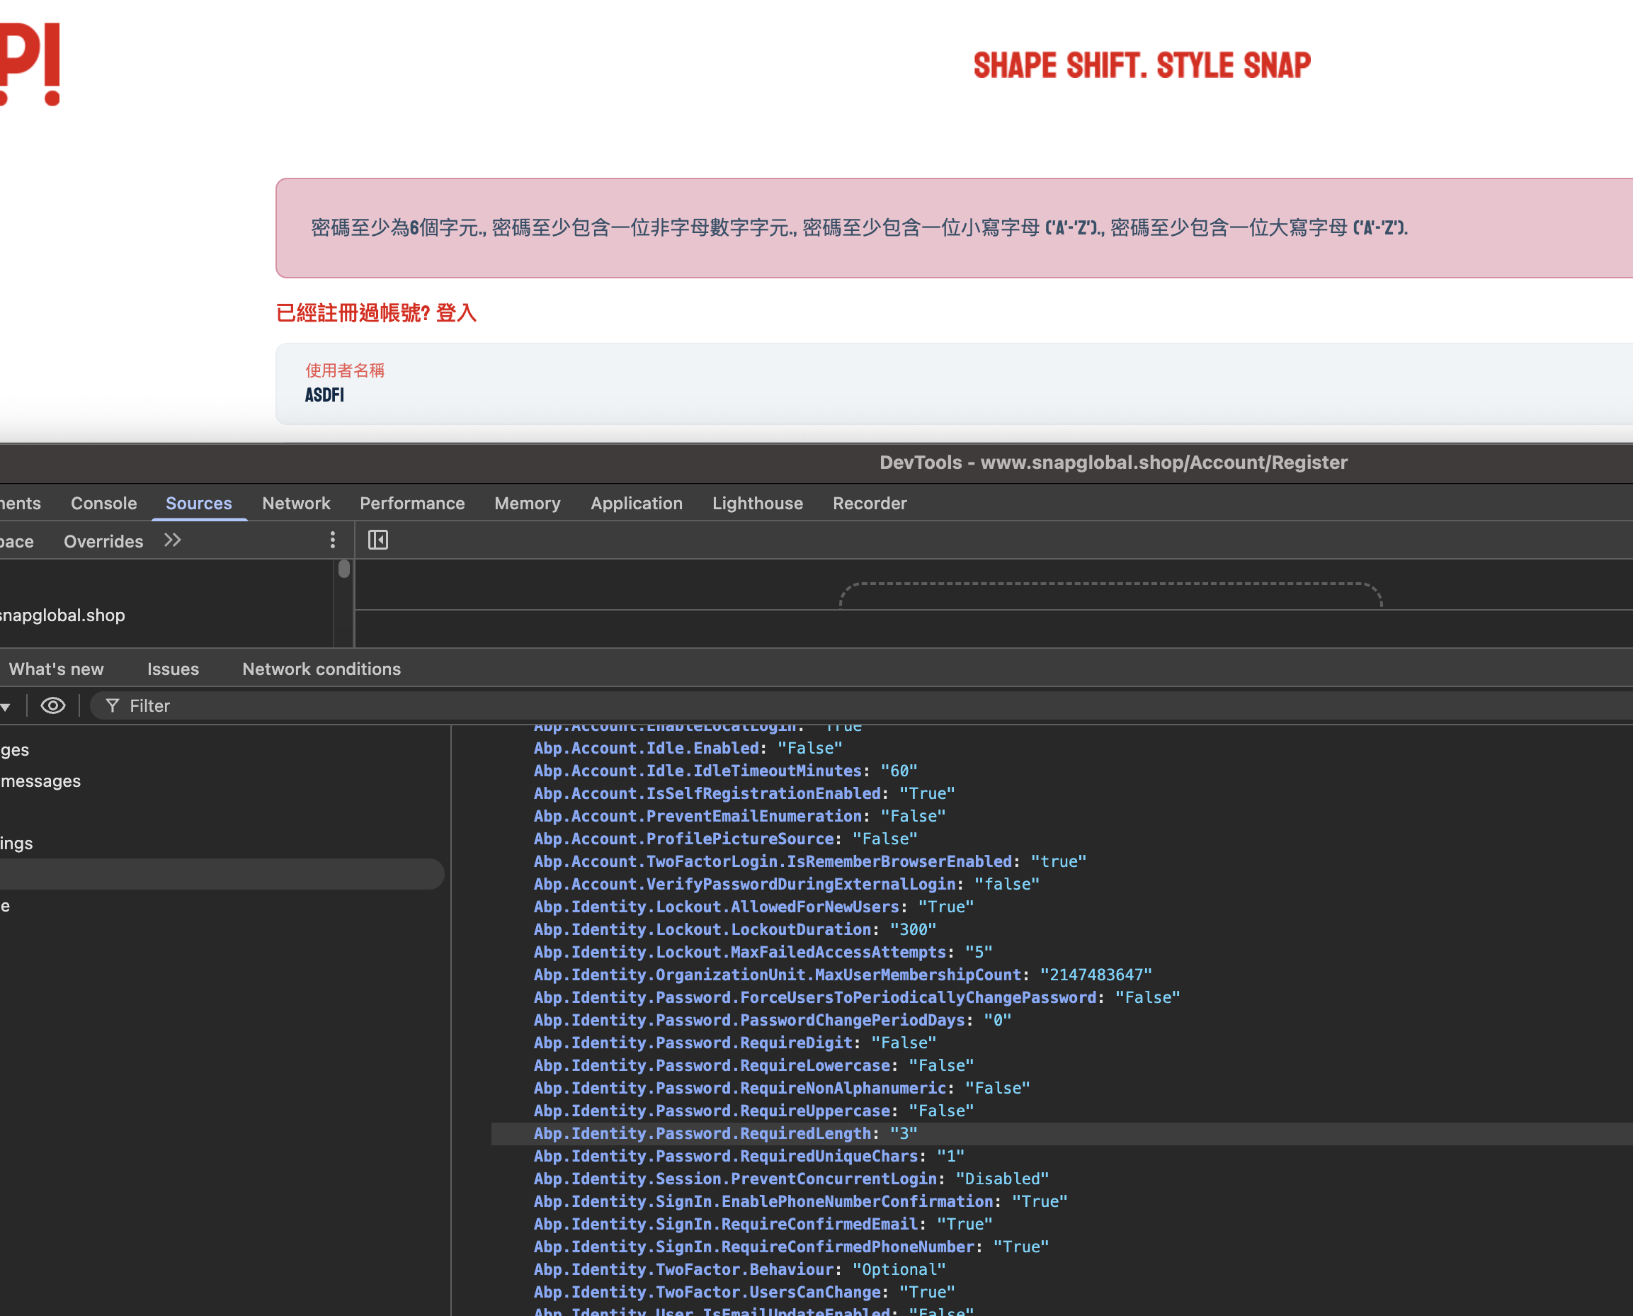Switch to the Network tab

295,504
